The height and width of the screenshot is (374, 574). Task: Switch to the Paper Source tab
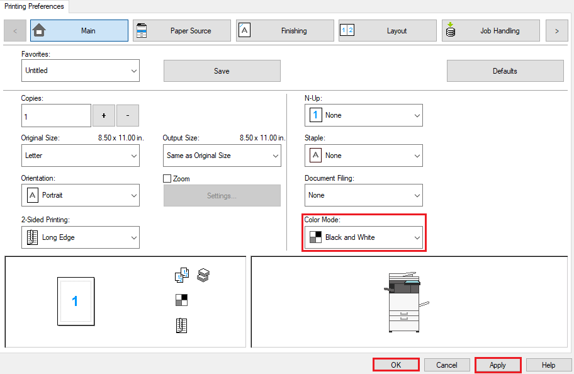pyautogui.click(x=182, y=30)
